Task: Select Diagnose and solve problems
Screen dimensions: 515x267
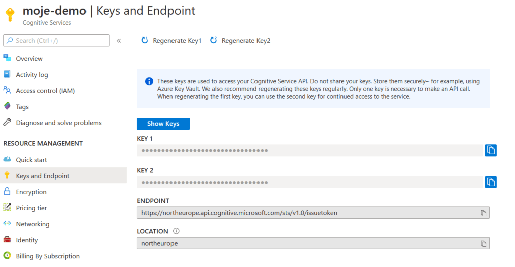Action: point(58,123)
